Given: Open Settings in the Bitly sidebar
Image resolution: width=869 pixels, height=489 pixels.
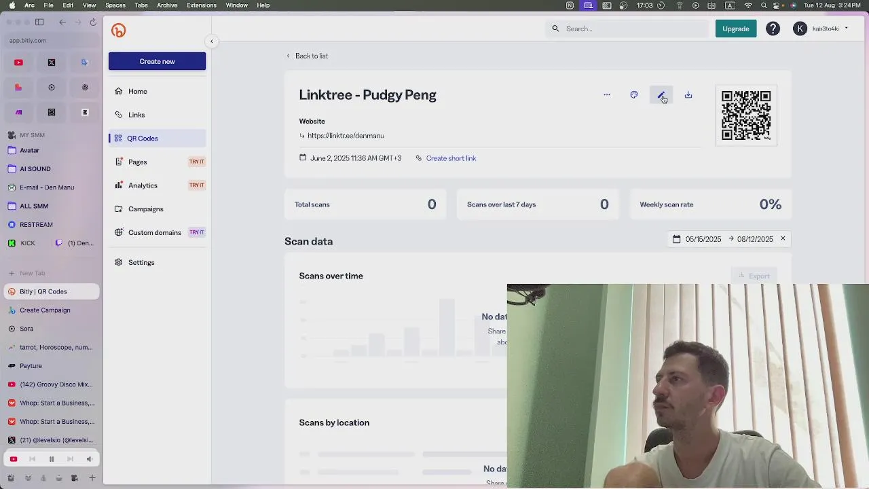Looking at the screenshot, I should coord(157,262).
